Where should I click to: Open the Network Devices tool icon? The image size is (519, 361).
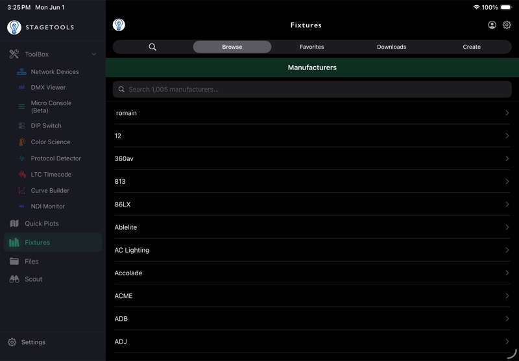point(21,71)
